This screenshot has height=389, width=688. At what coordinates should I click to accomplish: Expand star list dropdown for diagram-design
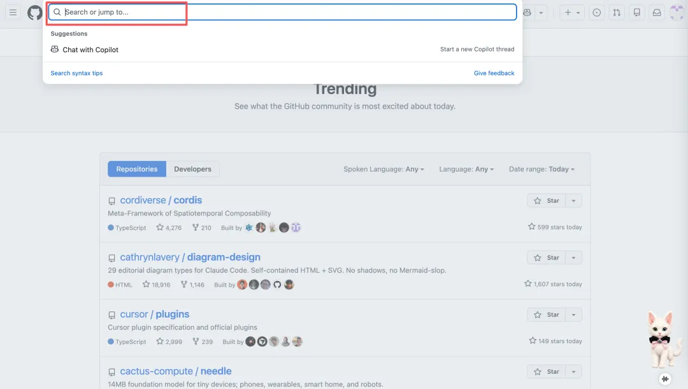(x=573, y=257)
